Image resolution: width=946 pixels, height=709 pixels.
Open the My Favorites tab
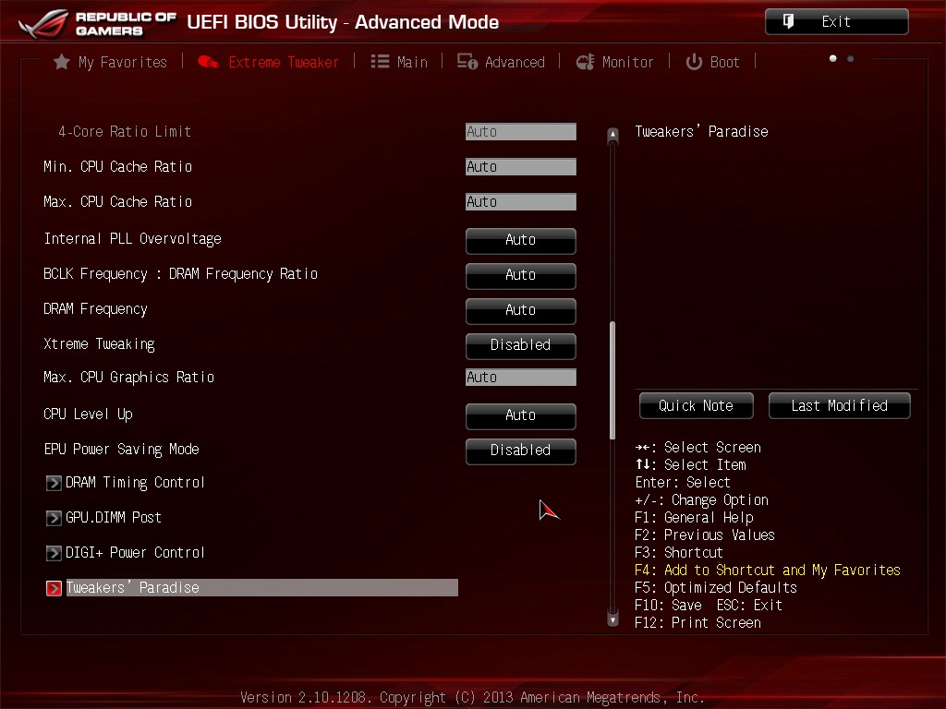(111, 62)
